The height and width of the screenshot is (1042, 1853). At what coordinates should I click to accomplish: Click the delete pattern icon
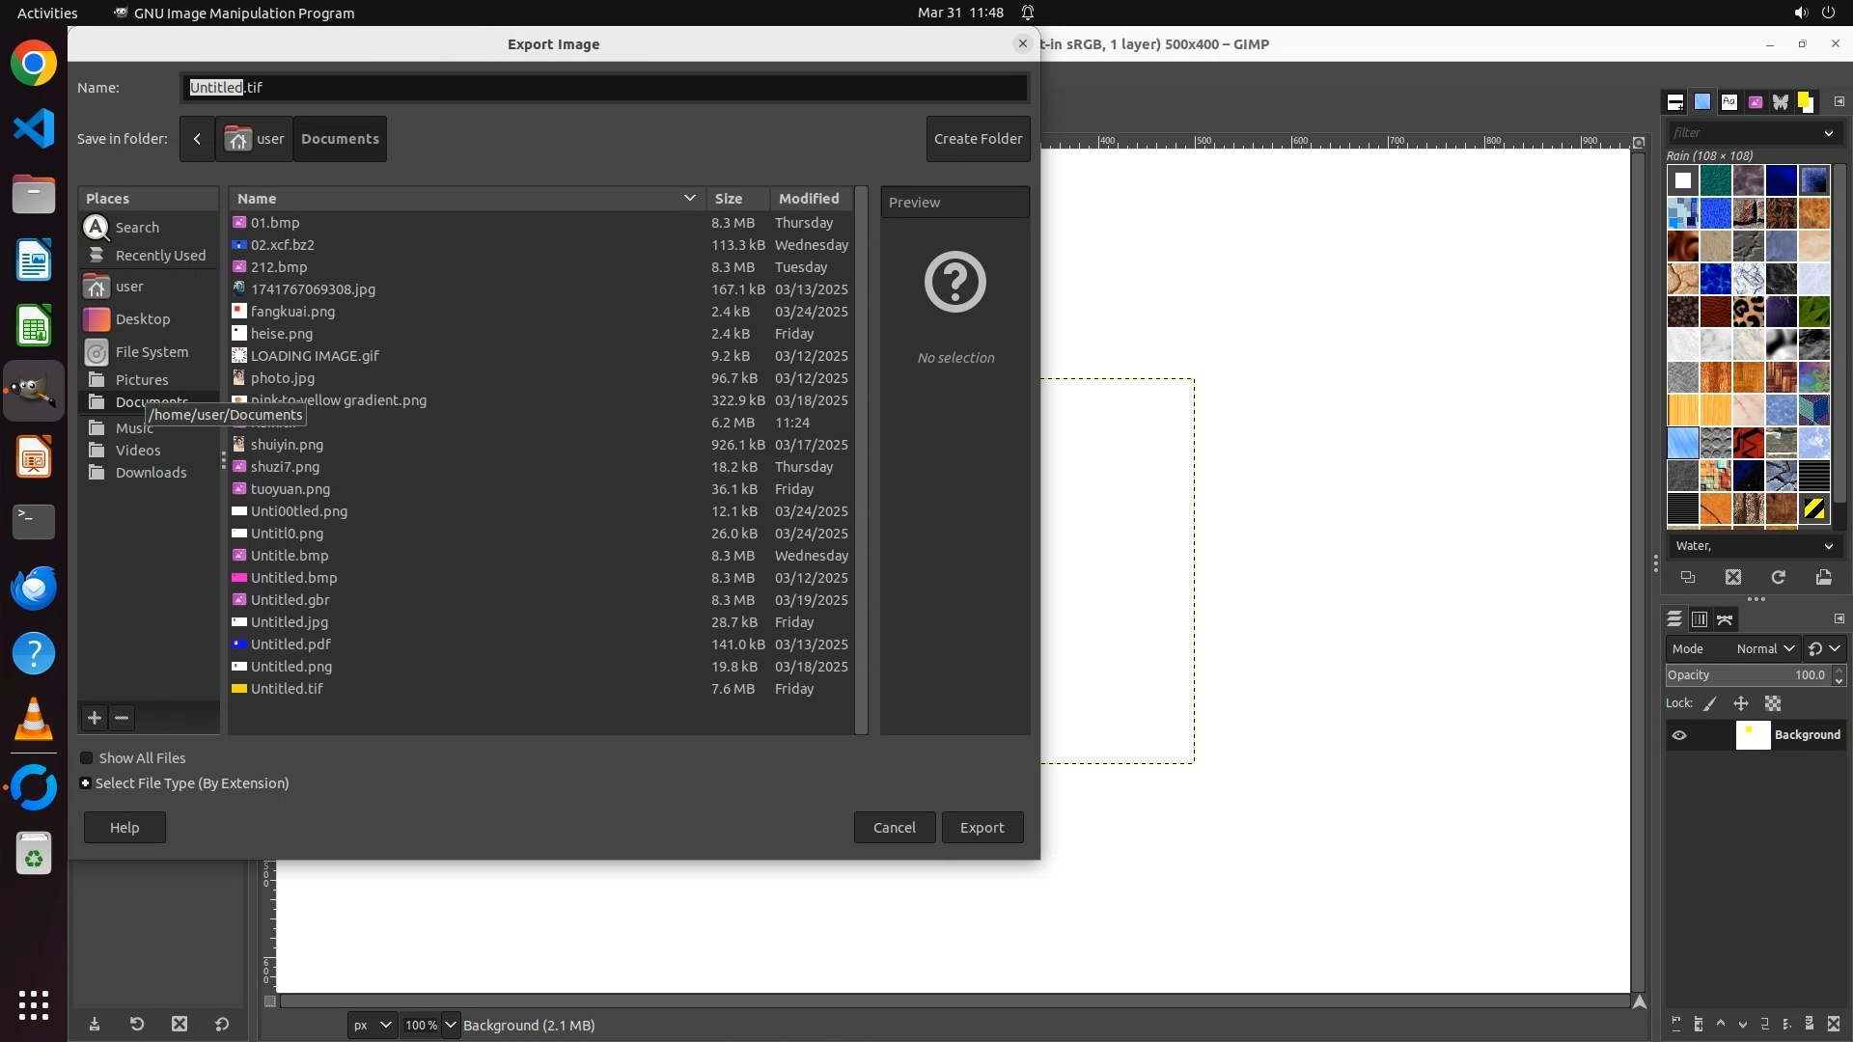click(x=1732, y=577)
